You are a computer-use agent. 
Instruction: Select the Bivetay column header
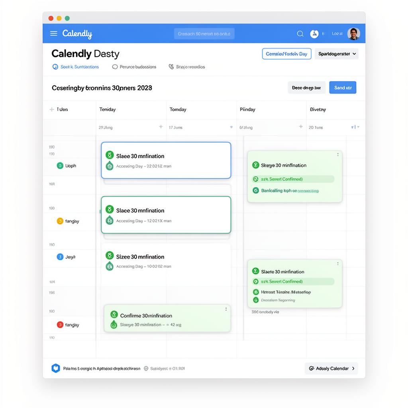pyautogui.click(x=318, y=110)
